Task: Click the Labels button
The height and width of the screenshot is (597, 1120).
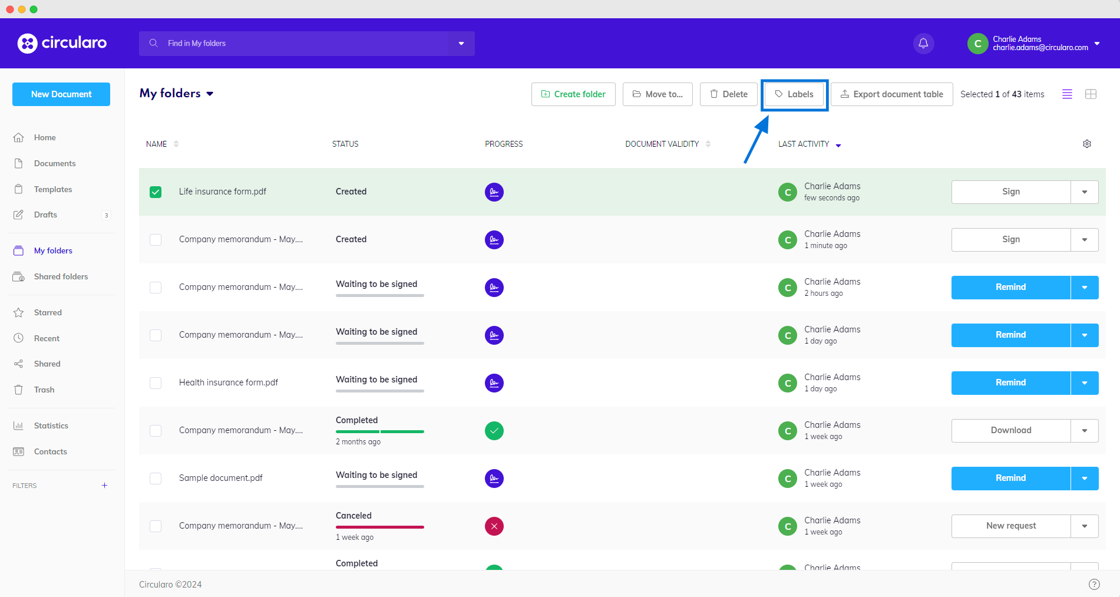Action: click(794, 94)
